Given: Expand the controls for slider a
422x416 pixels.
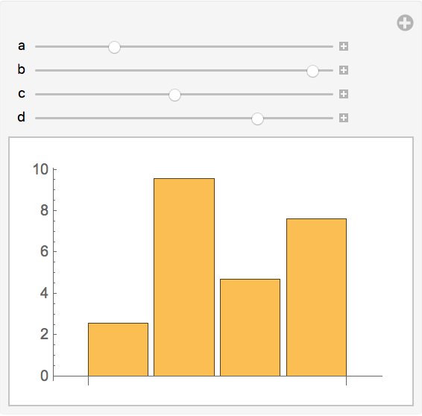Looking at the screenshot, I should (x=344, y=46).
